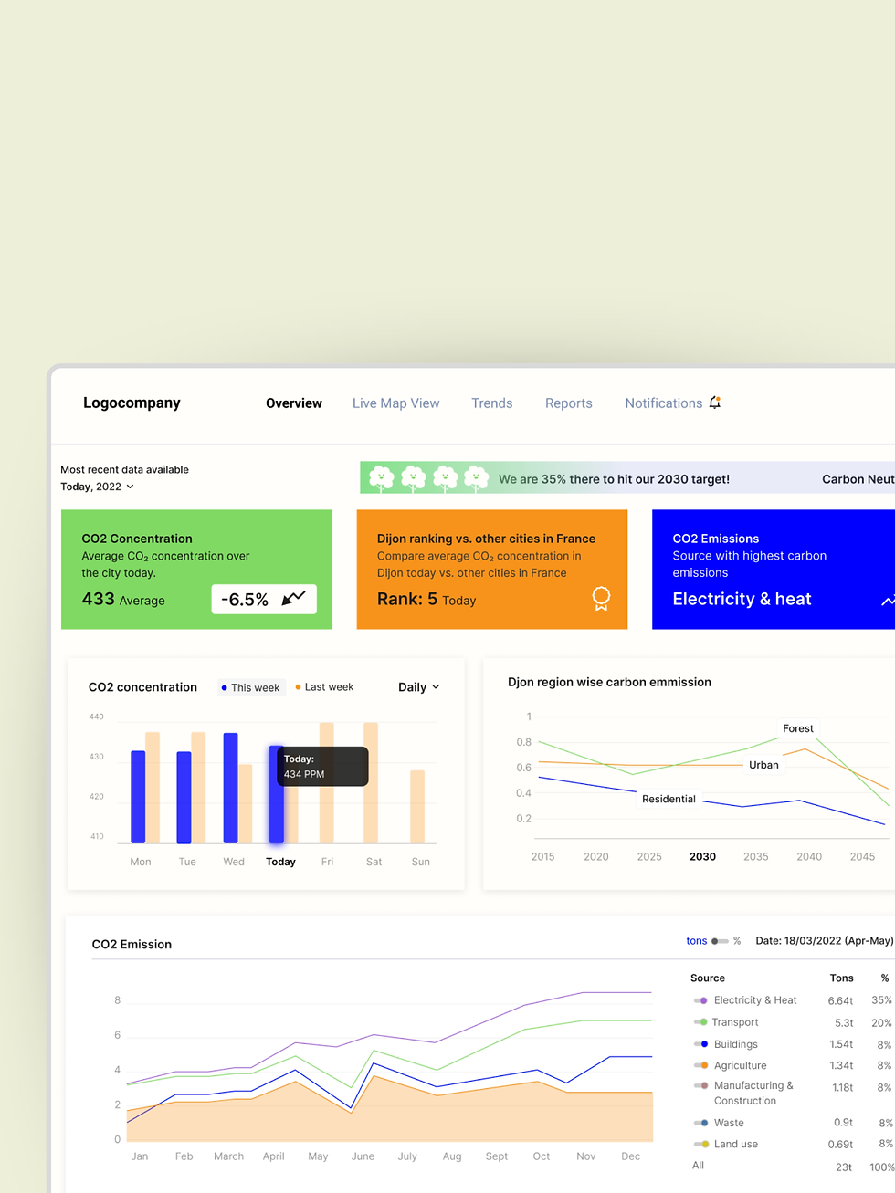The width and height of the screenshot is (895, 1193).
Task: Click the date text 18/03/2022 (Apr-May)
Action: [x=825, y=940]
